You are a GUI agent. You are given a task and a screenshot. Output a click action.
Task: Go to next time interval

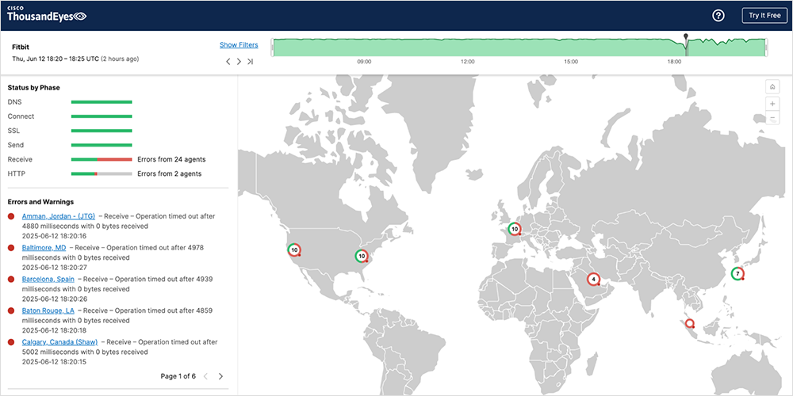(x=239, y=61)
